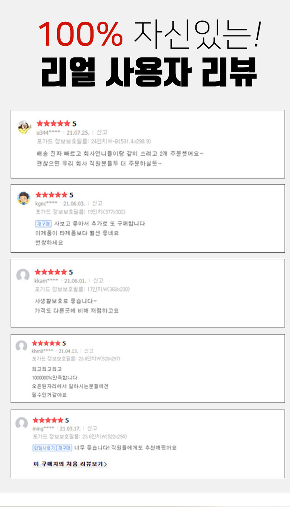Click the ming**** reviewer's default avatar
Image resolution: width=290 pixels, height=507 pixels.
point(22,423)
